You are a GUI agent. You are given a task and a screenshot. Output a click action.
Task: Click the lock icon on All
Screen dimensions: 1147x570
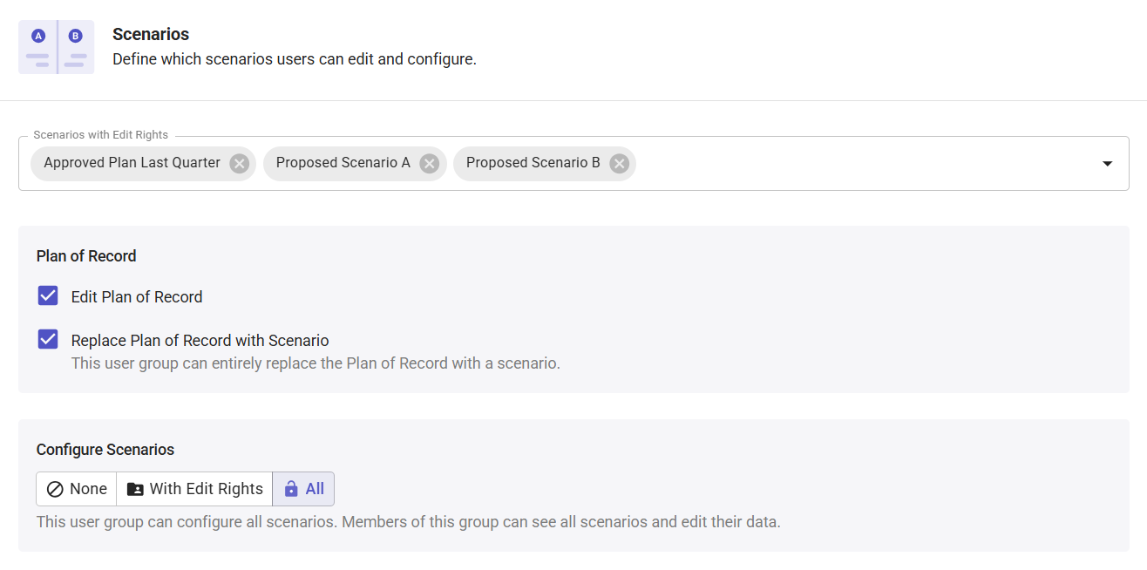pyautogui.click(x=291, y=489)
